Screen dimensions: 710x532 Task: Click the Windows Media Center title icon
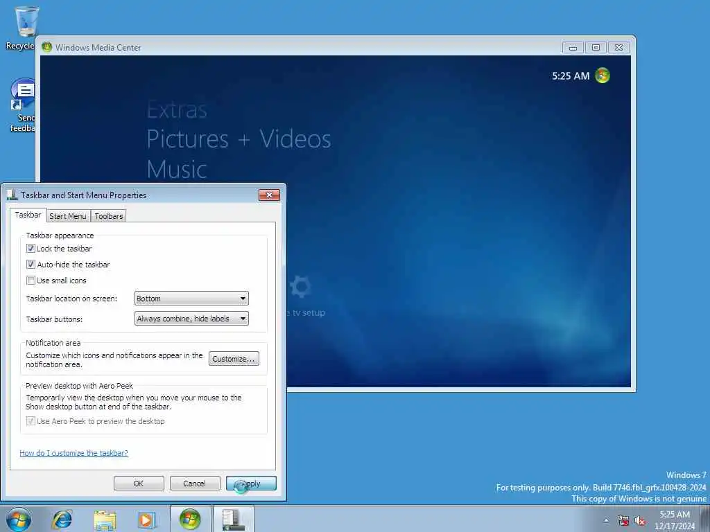click(x=46, y=47)
